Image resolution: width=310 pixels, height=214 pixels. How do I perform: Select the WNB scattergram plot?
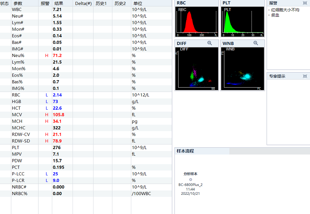[x=242, y=68]
